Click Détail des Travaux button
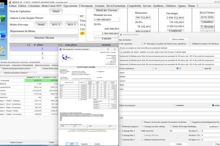Screen dimensions: 220x146 point(106,10)
